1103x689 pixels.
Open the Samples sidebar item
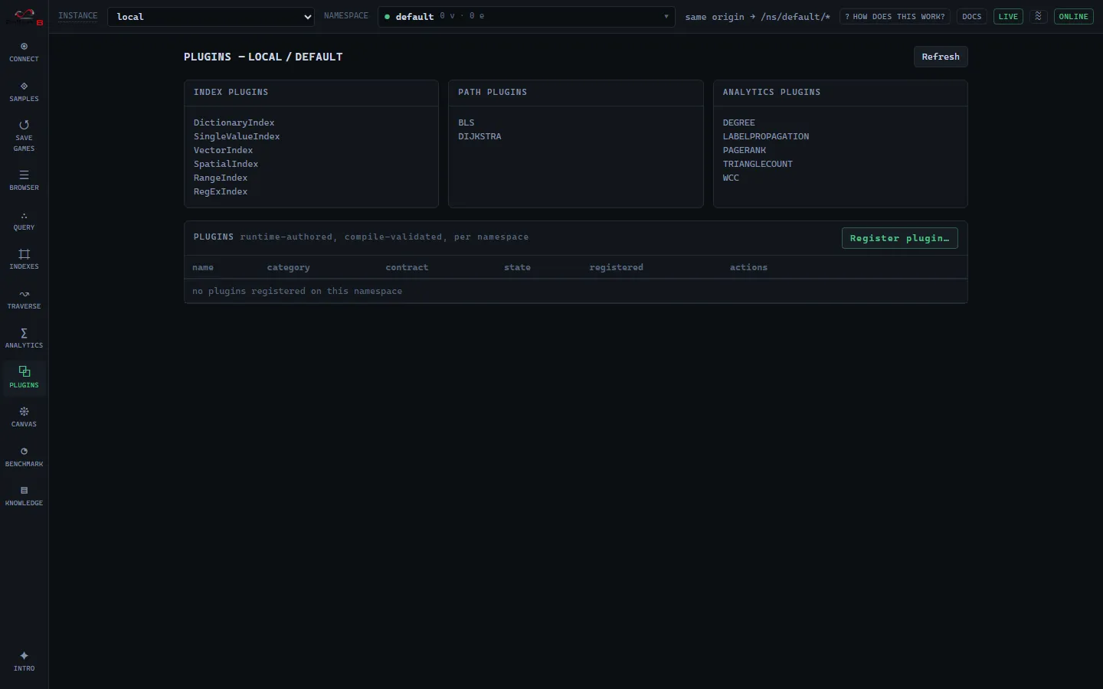(24, 92)
